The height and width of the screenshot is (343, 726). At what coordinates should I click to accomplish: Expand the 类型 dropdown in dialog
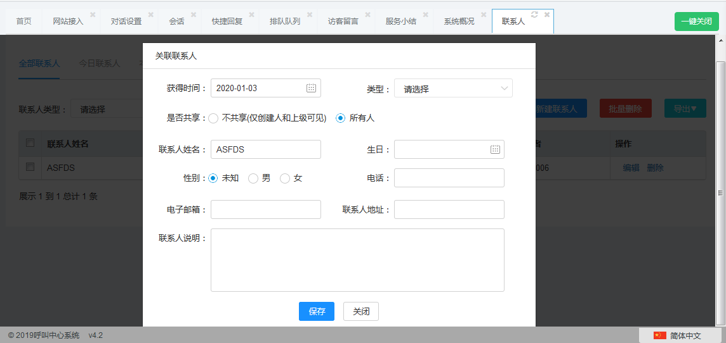(453, 89)
